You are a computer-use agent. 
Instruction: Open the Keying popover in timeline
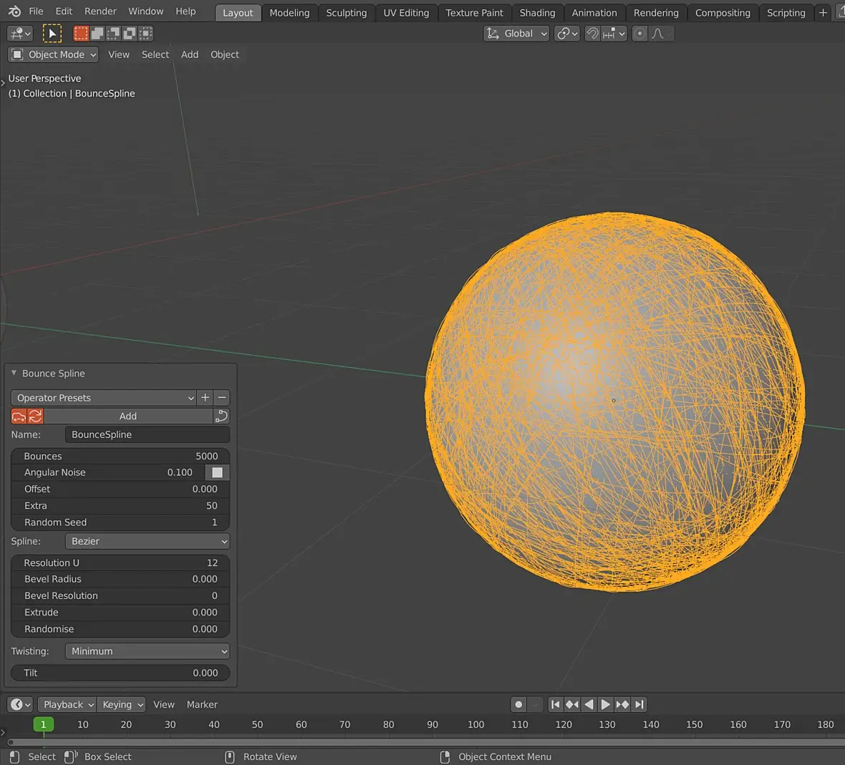pos(122,705)
